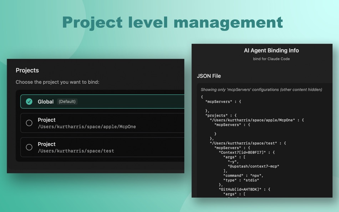This screenshot has width=339, height=212.
Task: Click the "Context7[id=8E0FI7]" JSON key
Action: pyautogui.click(x=242, y=152)
